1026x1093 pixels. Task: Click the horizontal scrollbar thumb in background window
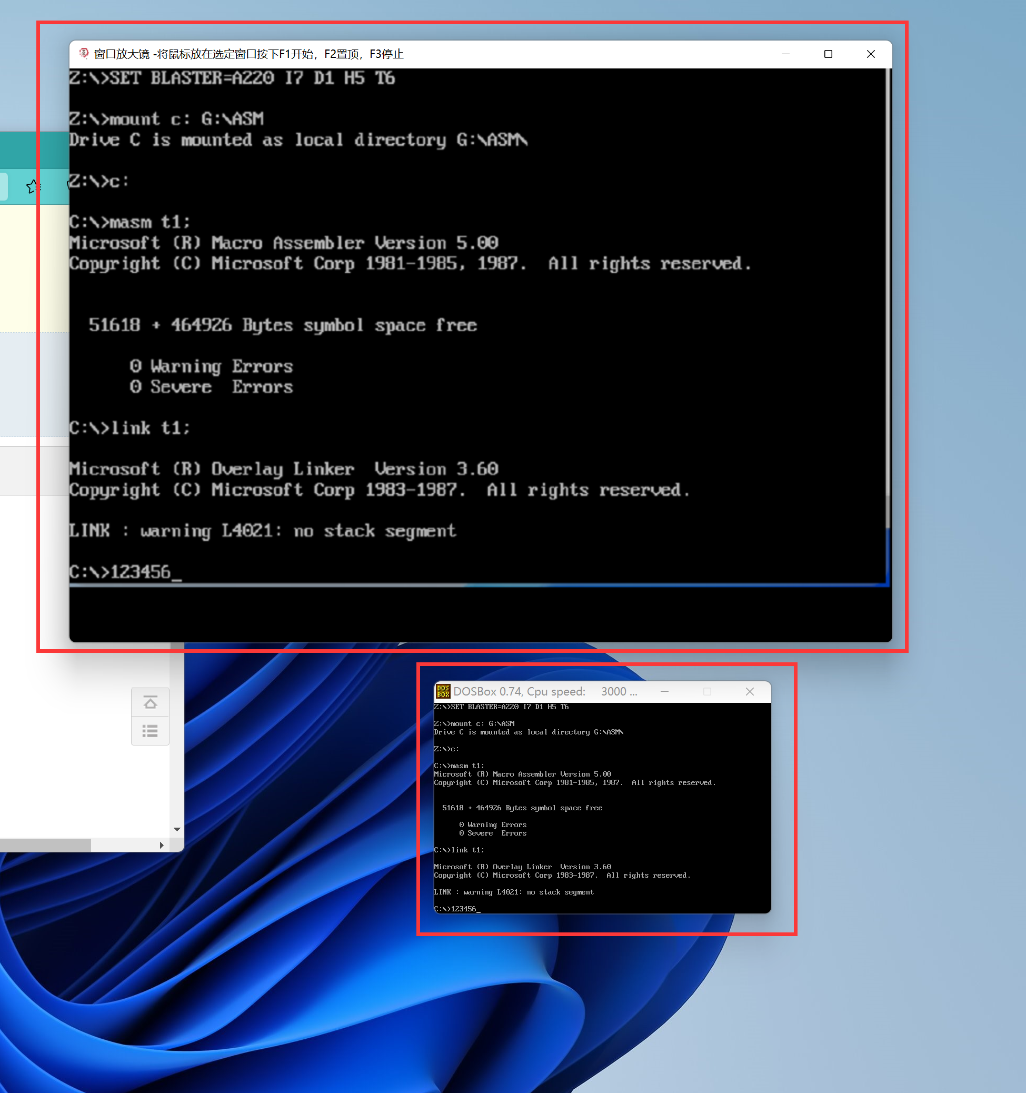(45, 845)
